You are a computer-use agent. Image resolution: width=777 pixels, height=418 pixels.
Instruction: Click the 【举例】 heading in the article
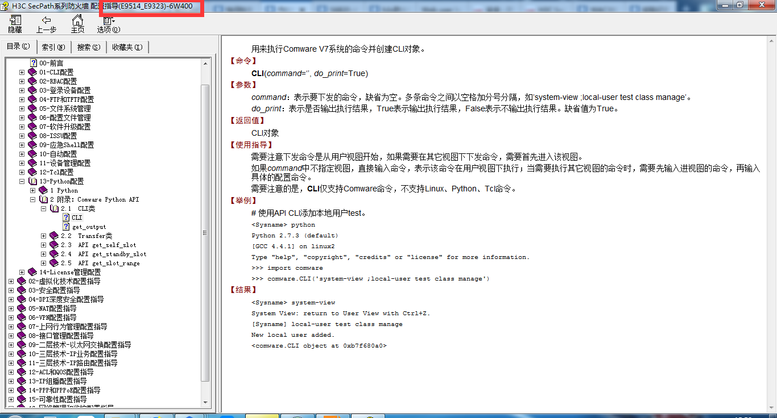coord(243,201)
